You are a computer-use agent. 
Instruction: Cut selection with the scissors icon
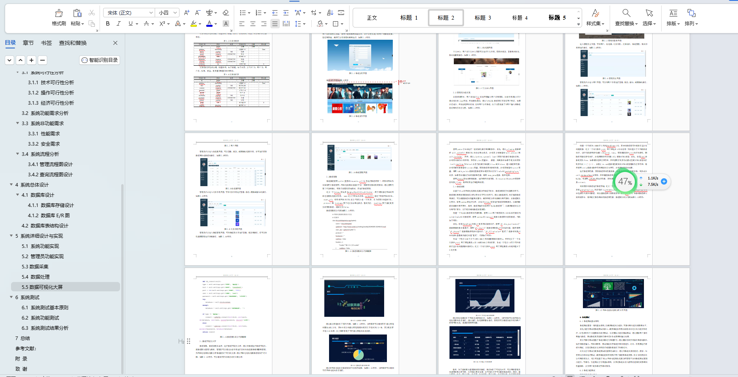tap(92, 13)
